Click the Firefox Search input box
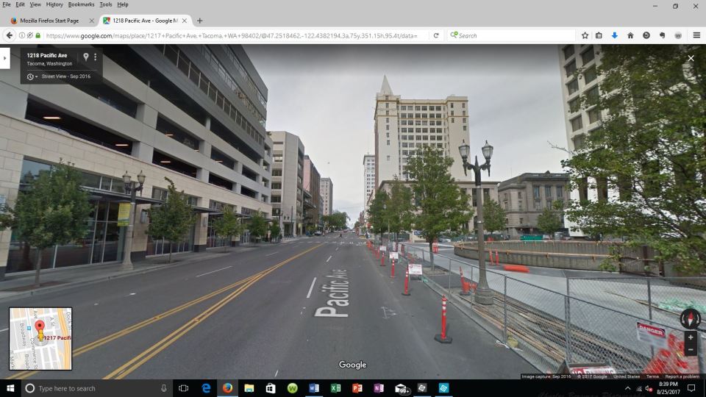This screenshot has width=706, height=397. click(515, 35)
